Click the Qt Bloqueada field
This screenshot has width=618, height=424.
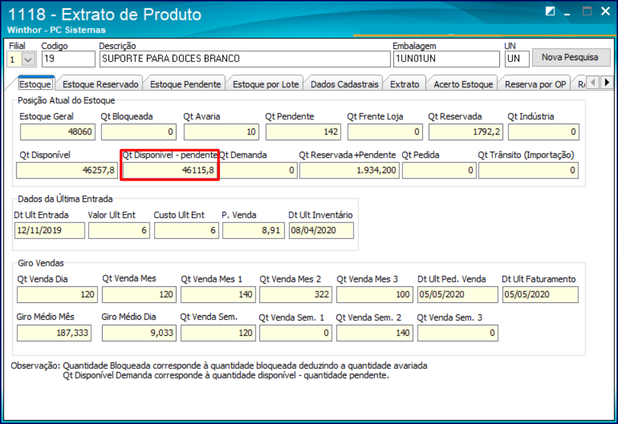tap(139, 132)
